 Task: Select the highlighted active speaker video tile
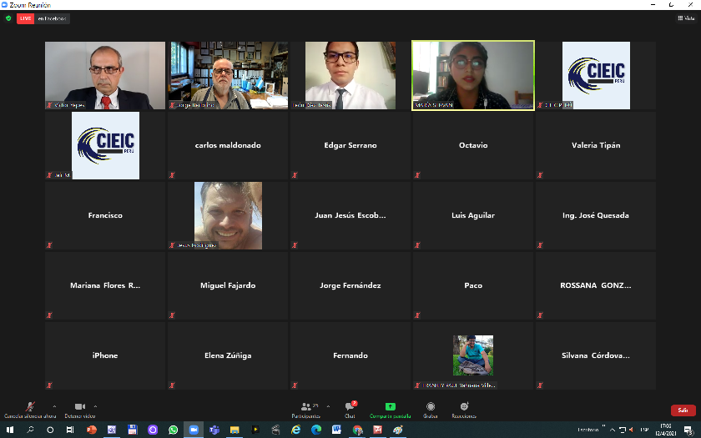pyautogui.click(x=473, y=75)
